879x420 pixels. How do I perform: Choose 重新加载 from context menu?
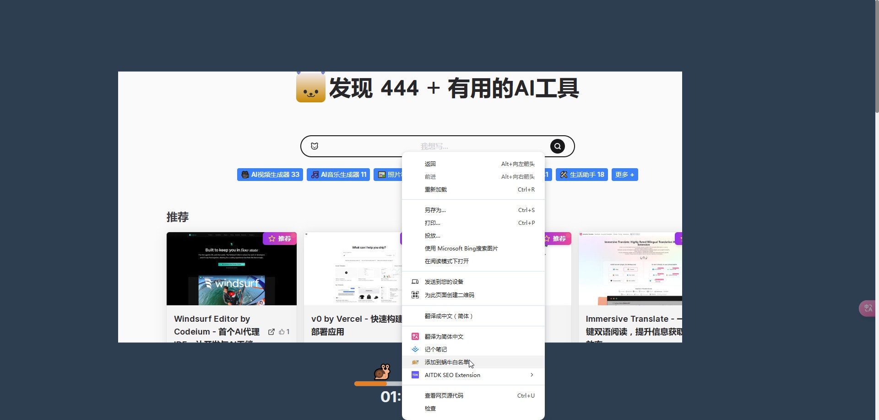pos(473,189)
